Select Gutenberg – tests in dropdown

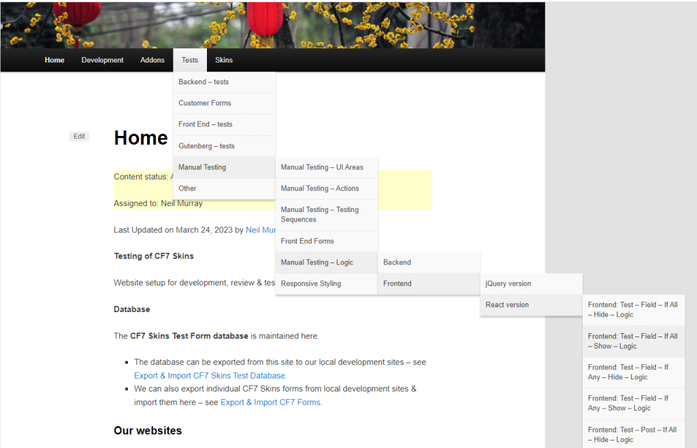click(206, 146)
